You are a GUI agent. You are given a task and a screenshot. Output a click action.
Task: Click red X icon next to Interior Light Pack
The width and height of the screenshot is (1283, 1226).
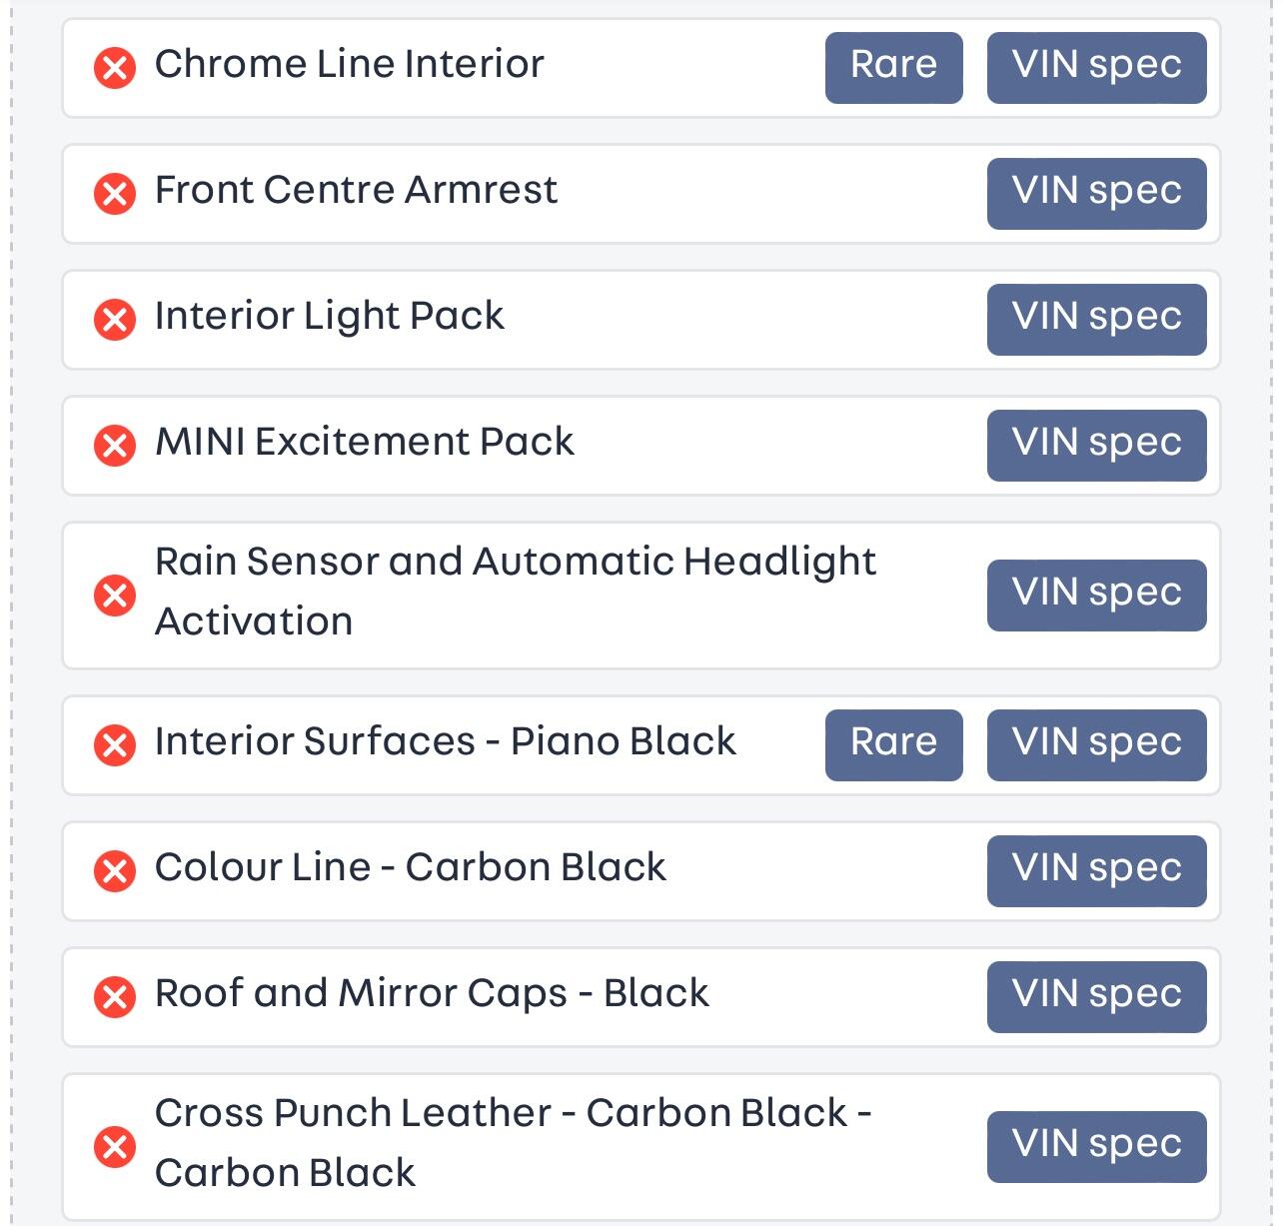tap(115, 320)
